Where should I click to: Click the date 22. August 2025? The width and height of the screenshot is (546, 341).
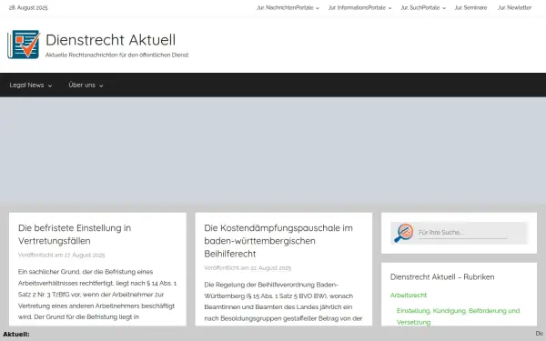tap(270, 268)
